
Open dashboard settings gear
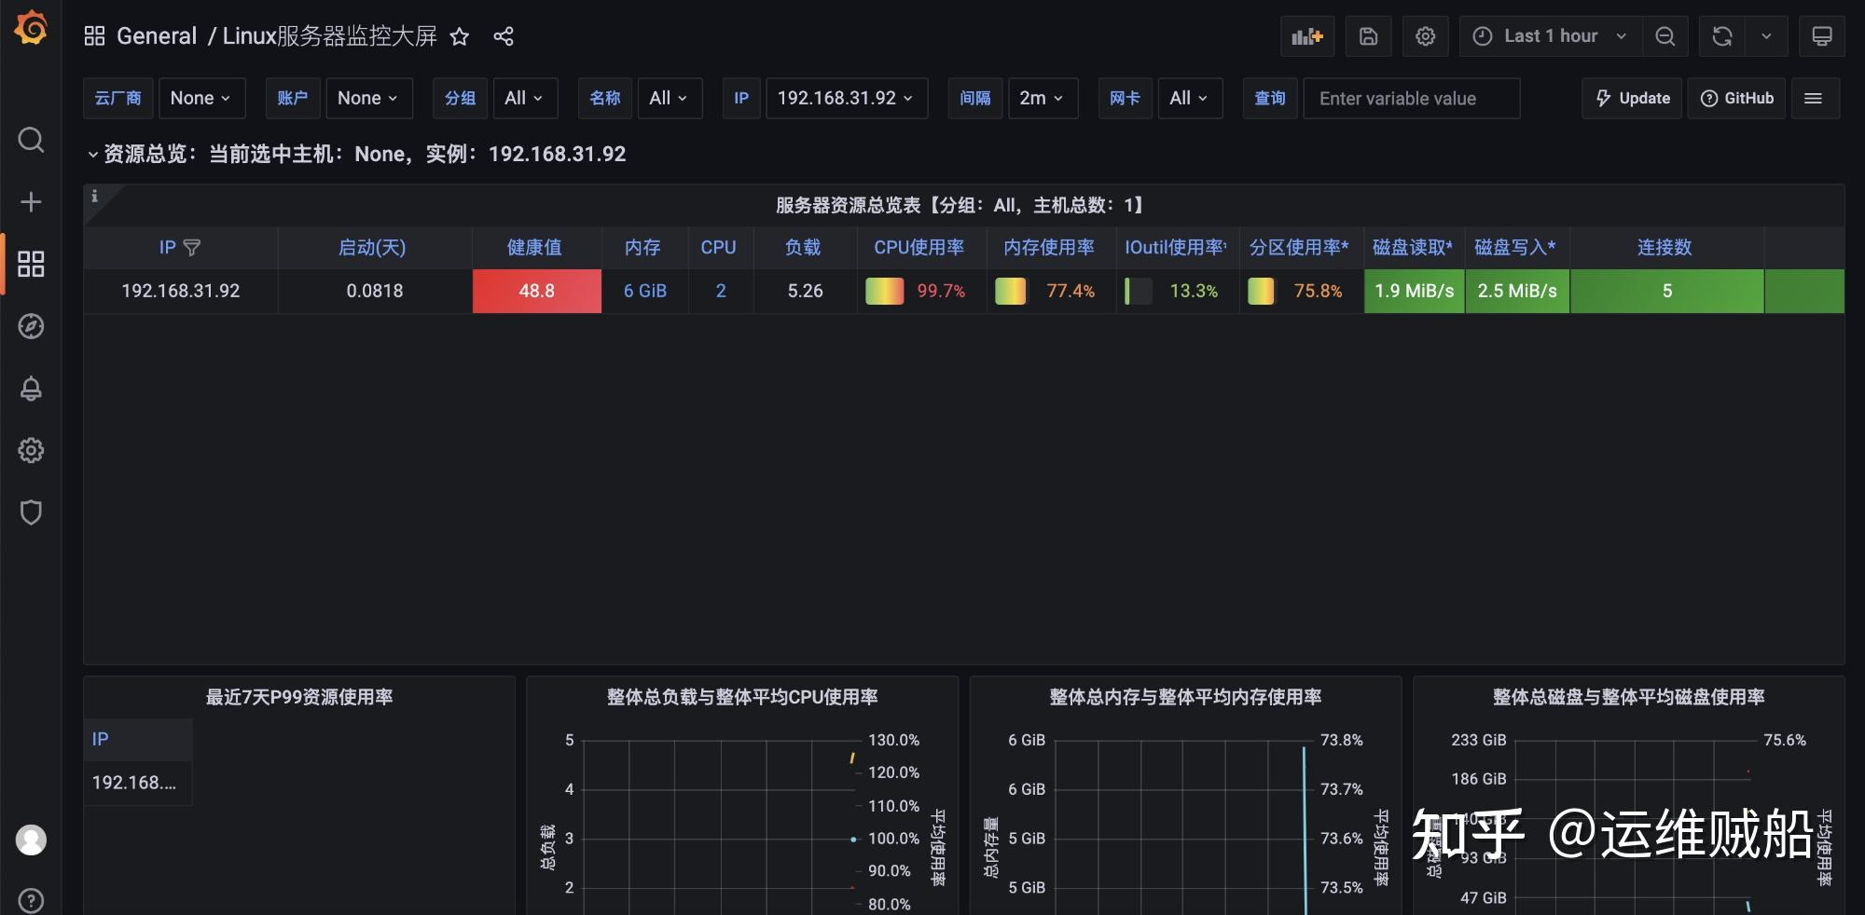1425,36
